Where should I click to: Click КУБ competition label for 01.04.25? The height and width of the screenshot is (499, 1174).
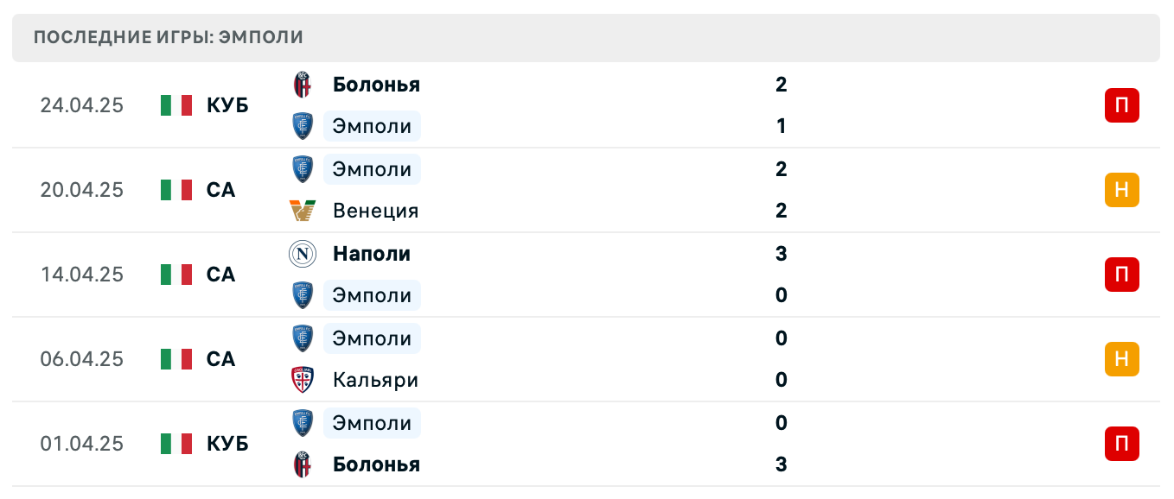tap(227, 444)
